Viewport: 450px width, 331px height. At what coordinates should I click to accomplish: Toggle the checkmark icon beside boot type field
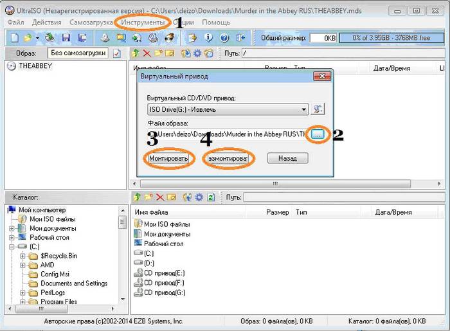(x=116, y=53)
